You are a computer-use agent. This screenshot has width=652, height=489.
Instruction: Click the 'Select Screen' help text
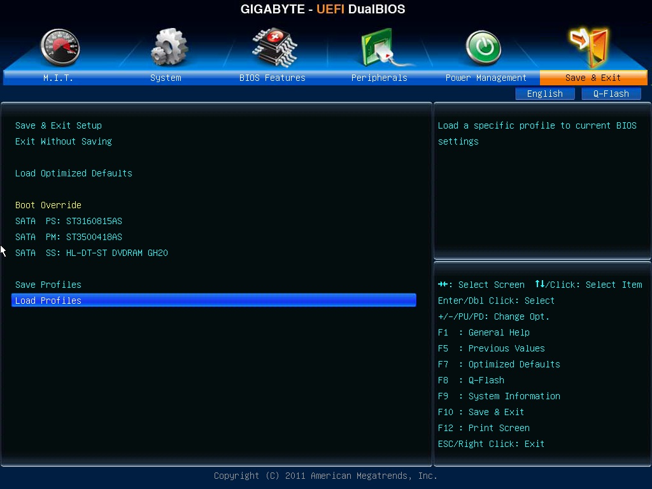click(x=491, y=285)
